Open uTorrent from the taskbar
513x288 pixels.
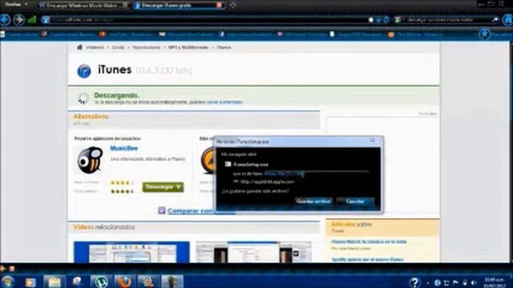point(101,282)
